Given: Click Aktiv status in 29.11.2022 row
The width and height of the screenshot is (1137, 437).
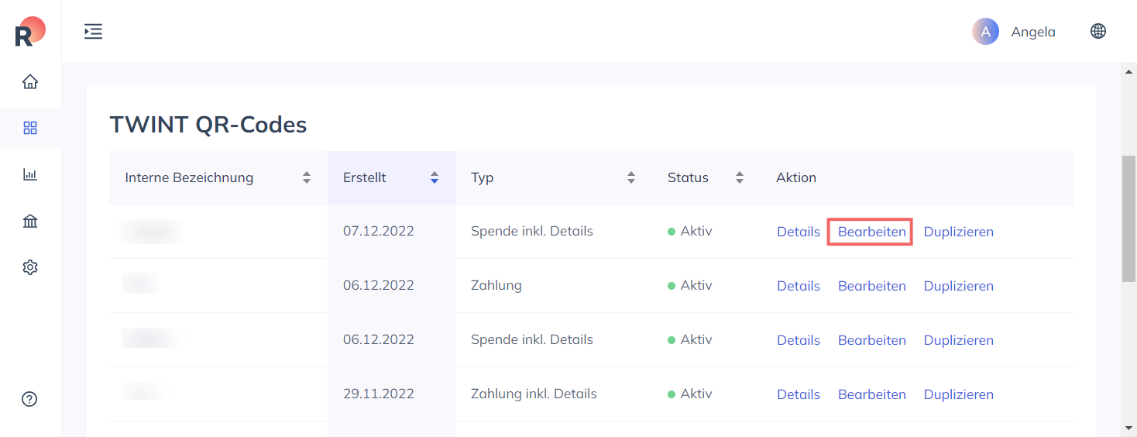Looking at the screenshot, I should click(x=690, y=394).
